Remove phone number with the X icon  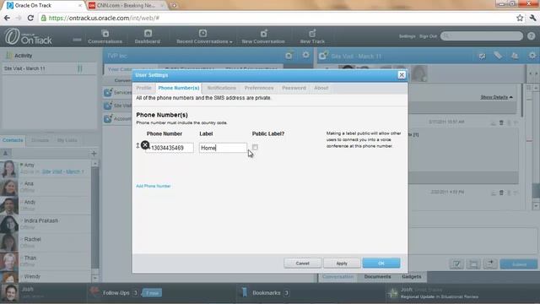click(x=145, y=145)
